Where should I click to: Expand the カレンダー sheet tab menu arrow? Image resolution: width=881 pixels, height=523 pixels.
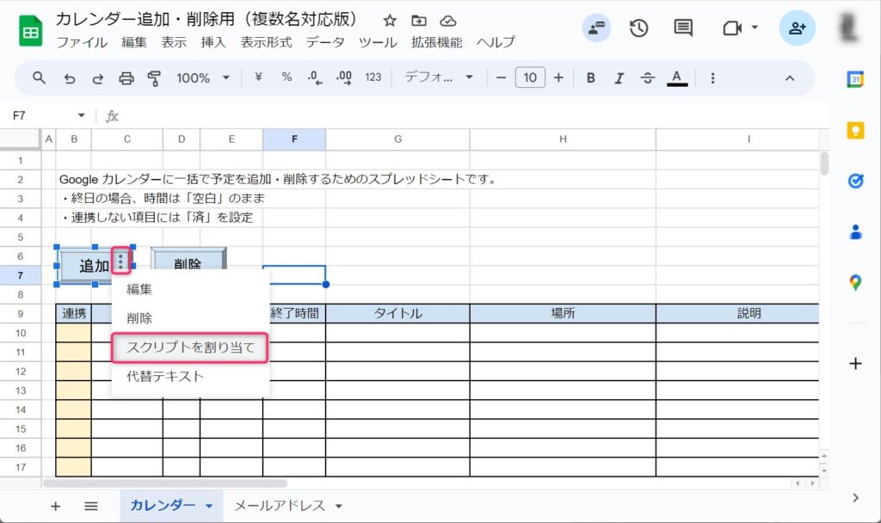(x=209, y=507)
